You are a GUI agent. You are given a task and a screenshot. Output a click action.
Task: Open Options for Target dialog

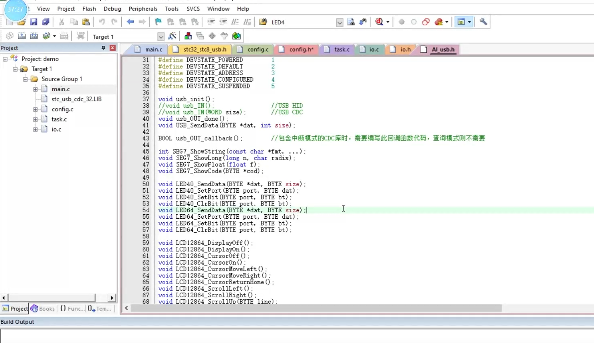pyautogui.click(x=172, y=36)
